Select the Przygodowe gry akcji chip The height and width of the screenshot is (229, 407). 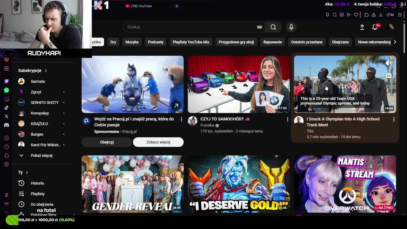[x=236, y=42]
